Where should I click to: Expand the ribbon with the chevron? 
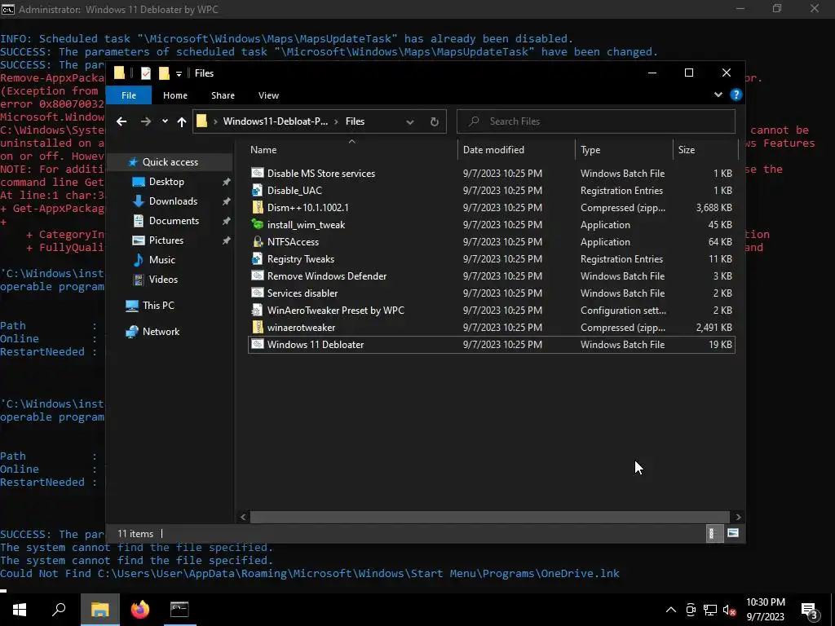coord(718,95)
